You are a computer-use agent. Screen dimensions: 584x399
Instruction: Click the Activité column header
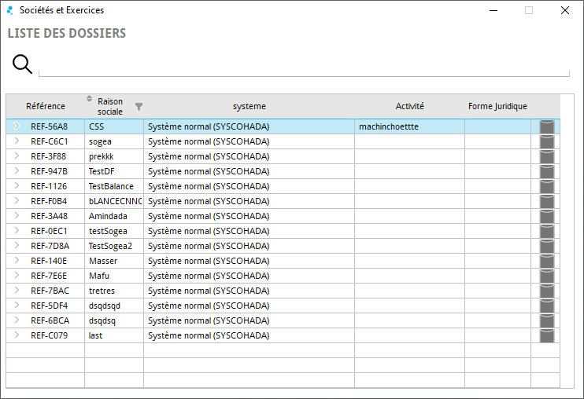pyautogui.click(x=409, y=107)
